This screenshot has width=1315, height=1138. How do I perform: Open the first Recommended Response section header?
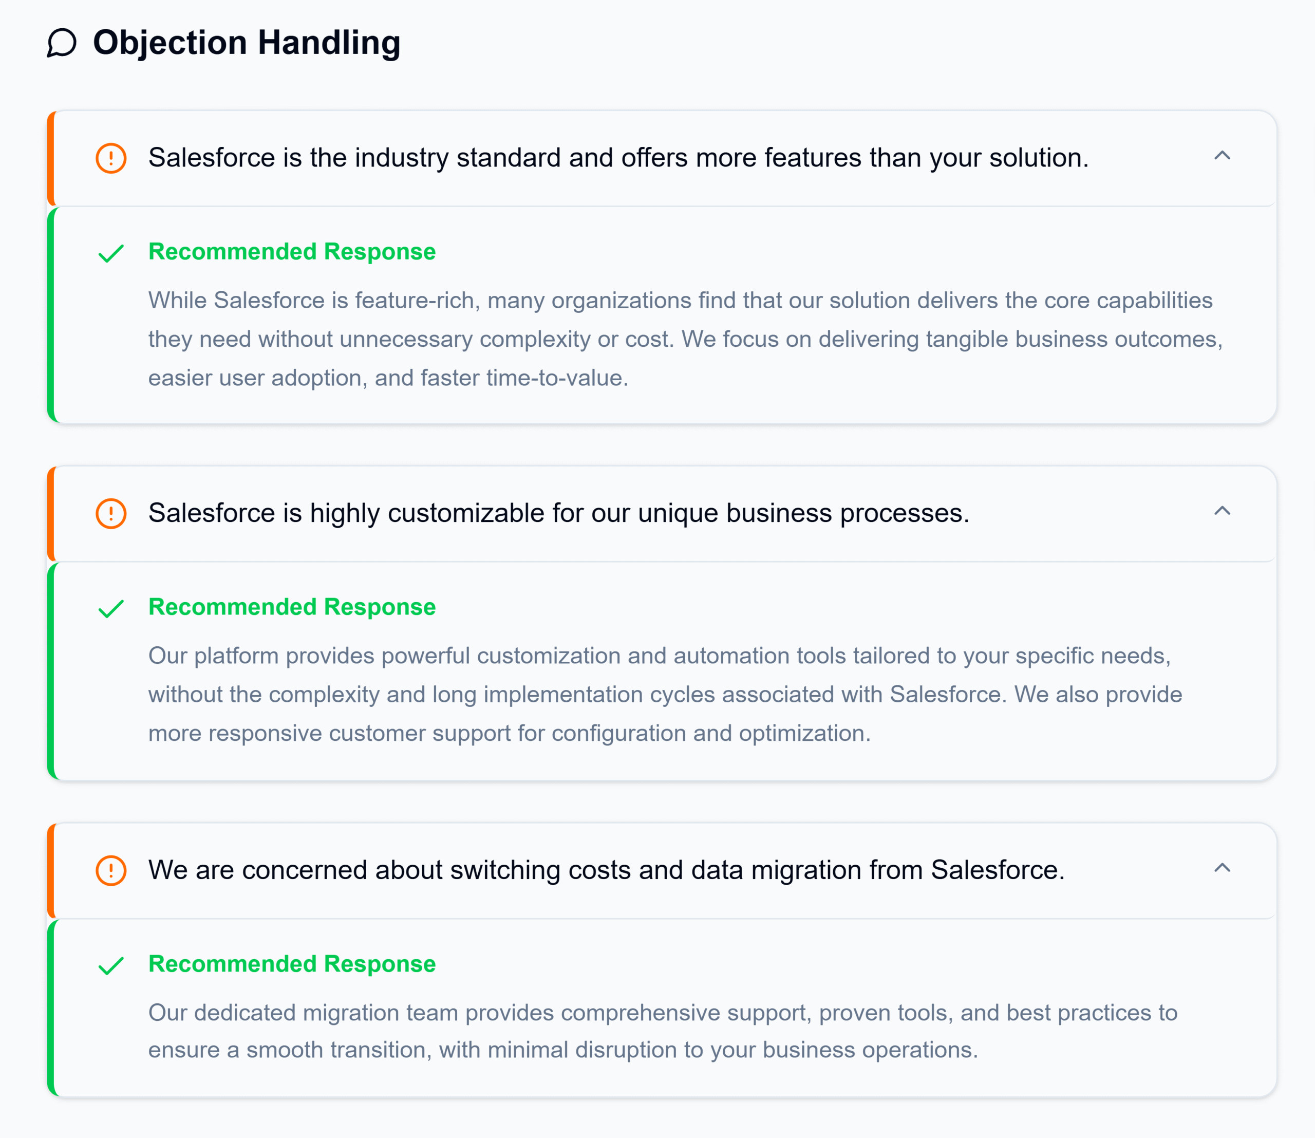pos(292,251)
